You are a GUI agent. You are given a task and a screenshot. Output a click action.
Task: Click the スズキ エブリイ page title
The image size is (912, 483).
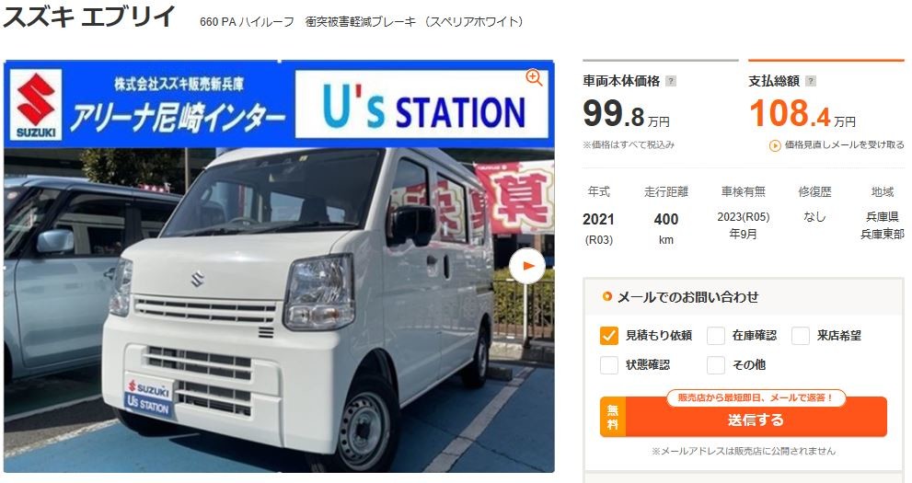coord(89,17)
